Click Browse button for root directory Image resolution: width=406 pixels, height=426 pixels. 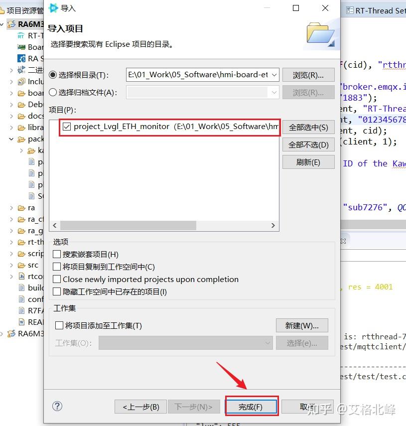(308, 75)
